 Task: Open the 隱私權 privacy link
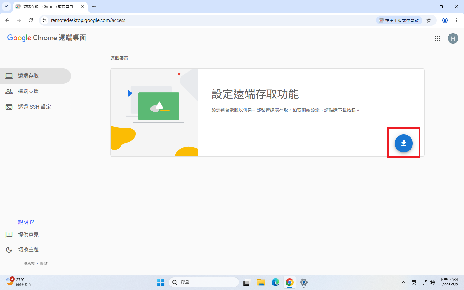point(29,264)
